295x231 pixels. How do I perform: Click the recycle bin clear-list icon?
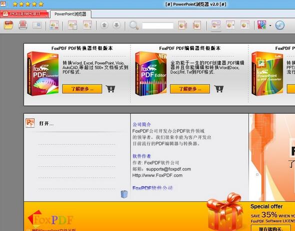[124, 194]
